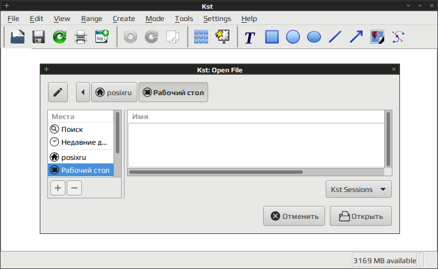Sort files by Имя column header
The image size is (438, 269).
coord(256,117)
